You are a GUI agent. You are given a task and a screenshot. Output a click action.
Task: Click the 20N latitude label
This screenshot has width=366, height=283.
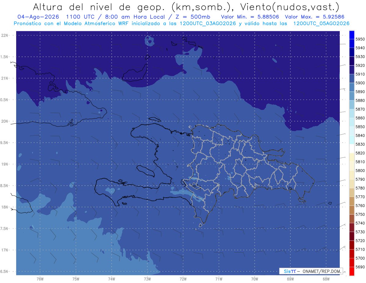(5, 121)
